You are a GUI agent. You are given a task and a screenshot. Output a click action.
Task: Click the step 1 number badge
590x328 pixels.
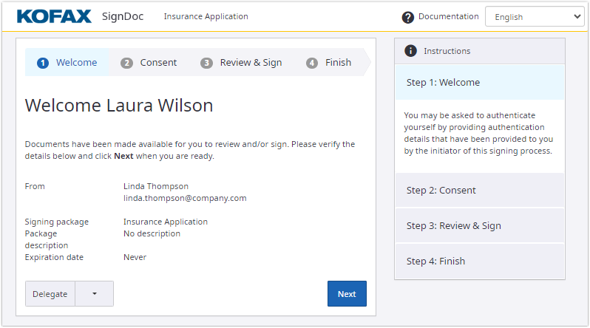(x=43, y=63)
